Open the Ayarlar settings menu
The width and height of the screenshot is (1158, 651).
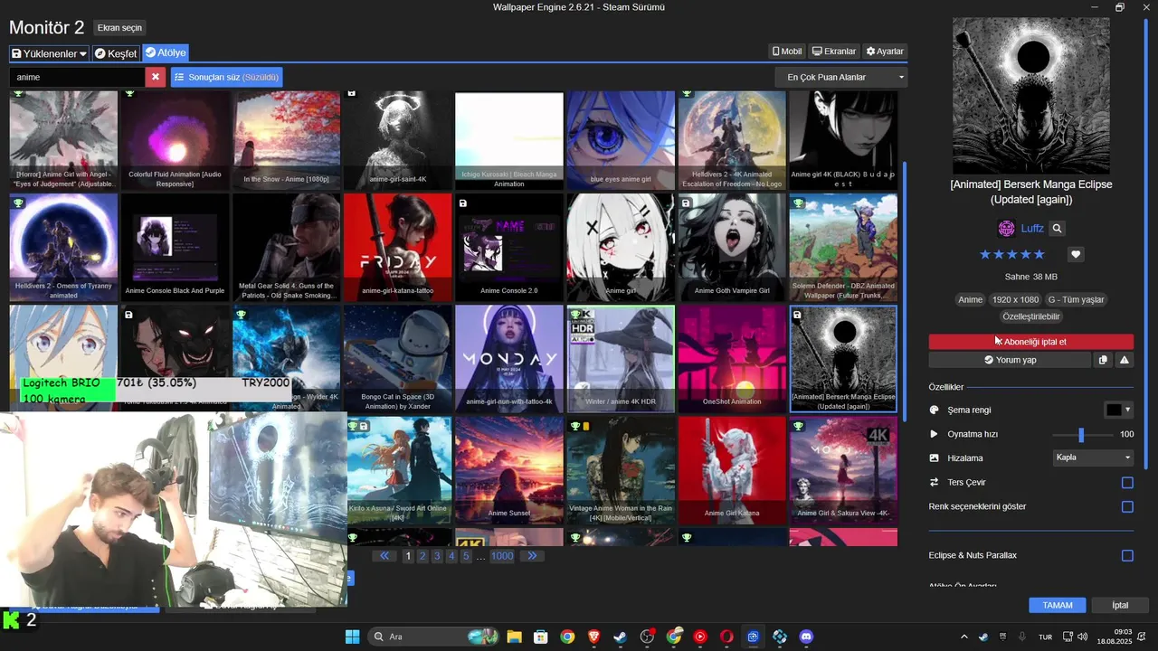coord(885,52)
